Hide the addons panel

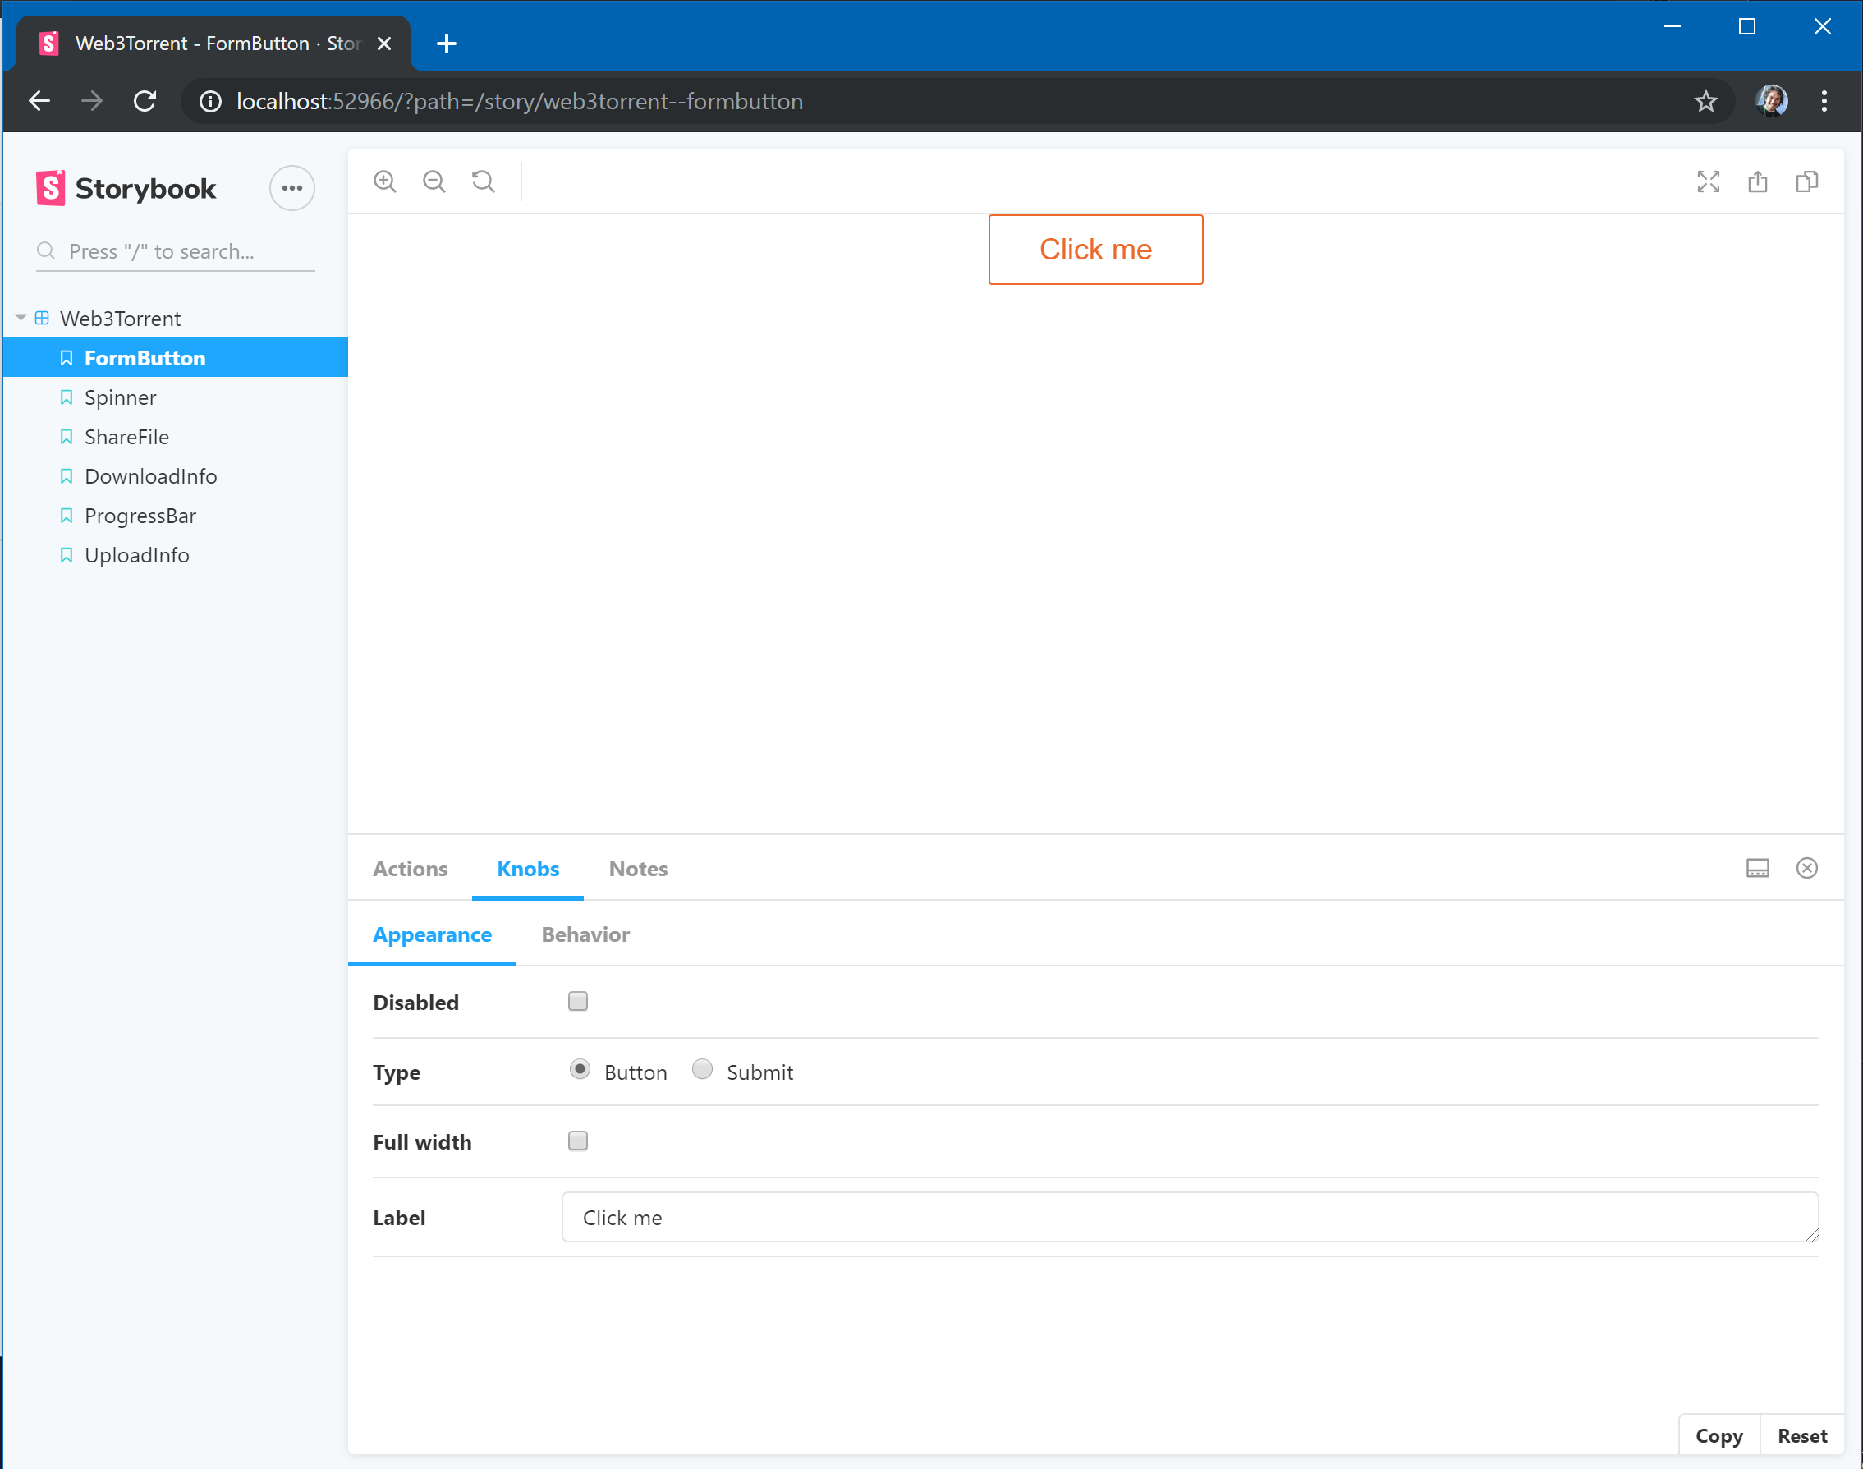point(1806,868)
